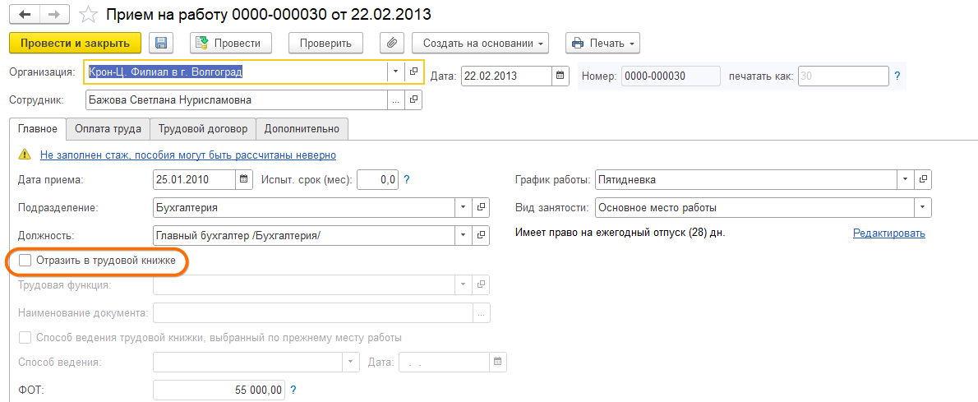The height and width of the screenshot is (402, 978).
Task: Click help question mark next to ФОТ
Action: click(x=293, y=390)
